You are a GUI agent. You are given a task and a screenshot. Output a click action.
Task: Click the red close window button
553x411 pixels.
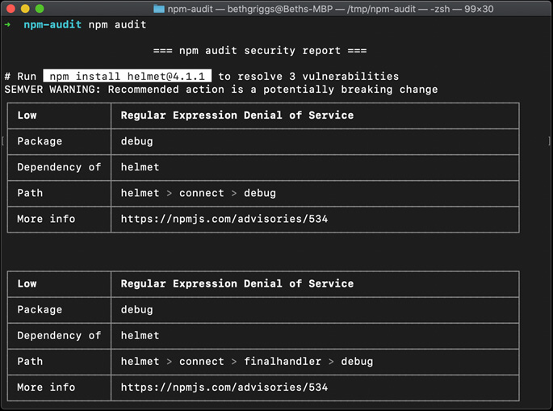[10, 8]
